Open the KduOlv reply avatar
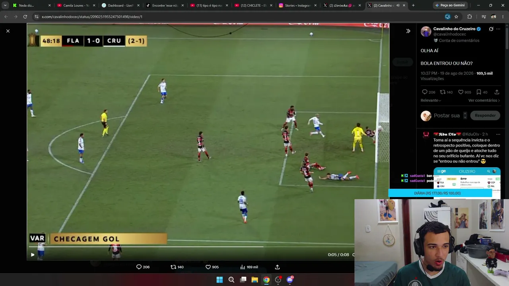This screenshot has width=509, height=286. (x=426, y=136)
